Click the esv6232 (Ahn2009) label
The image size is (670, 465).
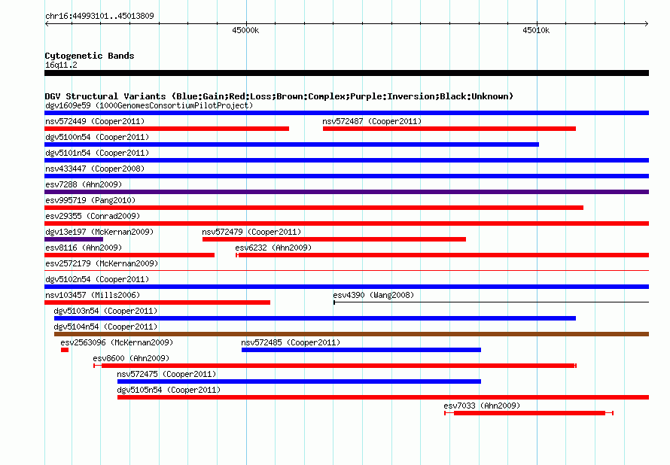point(273,248)
